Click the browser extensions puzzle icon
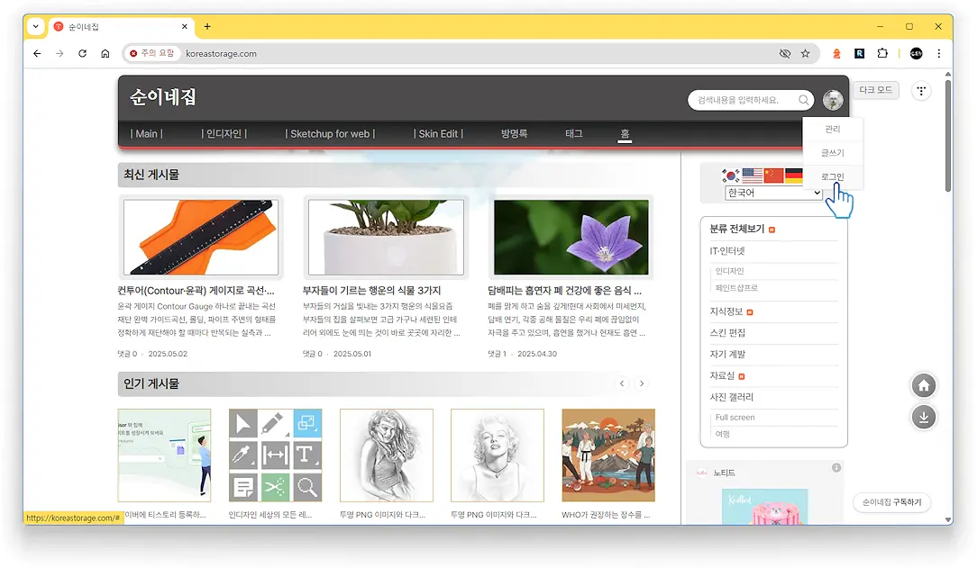The width and height of the screenshot is (977, 568). click(882, 53)
